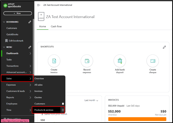Click the orange overdue invoices bar
173x123 pixels.
(137, 119)
